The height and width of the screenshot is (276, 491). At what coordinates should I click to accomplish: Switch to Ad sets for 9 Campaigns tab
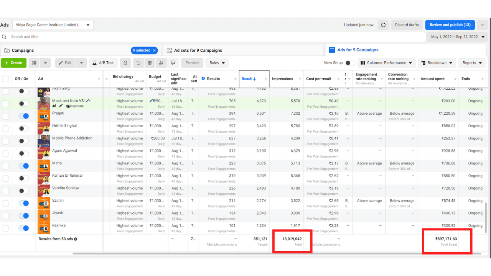coord(243,50)
